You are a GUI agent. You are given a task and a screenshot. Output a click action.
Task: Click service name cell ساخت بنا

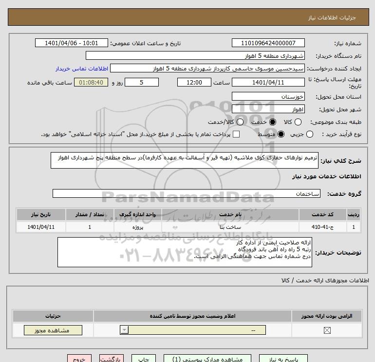230,227
